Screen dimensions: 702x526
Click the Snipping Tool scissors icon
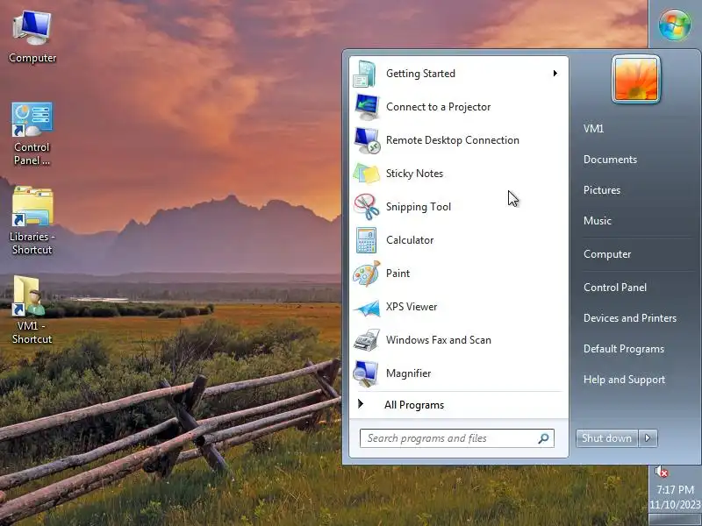[x=367, y=207]
